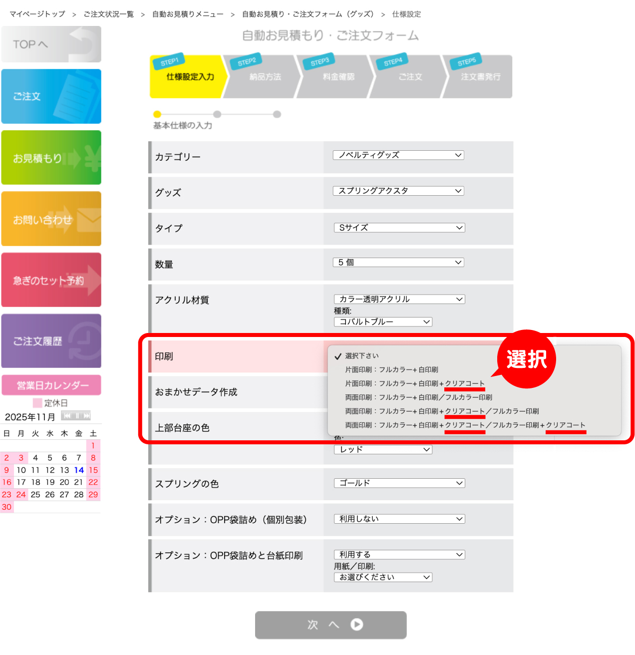
Task: Open マイページトップ breadcrumb link
Action: [x=37, y=14]
